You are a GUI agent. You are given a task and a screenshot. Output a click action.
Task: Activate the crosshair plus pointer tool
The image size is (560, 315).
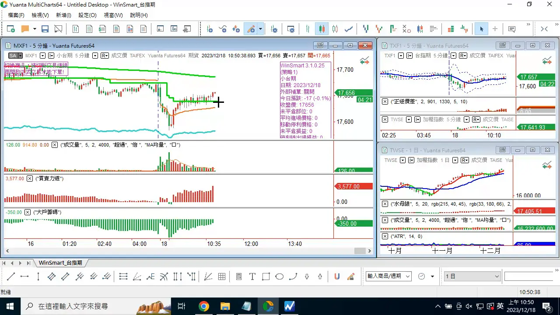click(x=495, y=29)
